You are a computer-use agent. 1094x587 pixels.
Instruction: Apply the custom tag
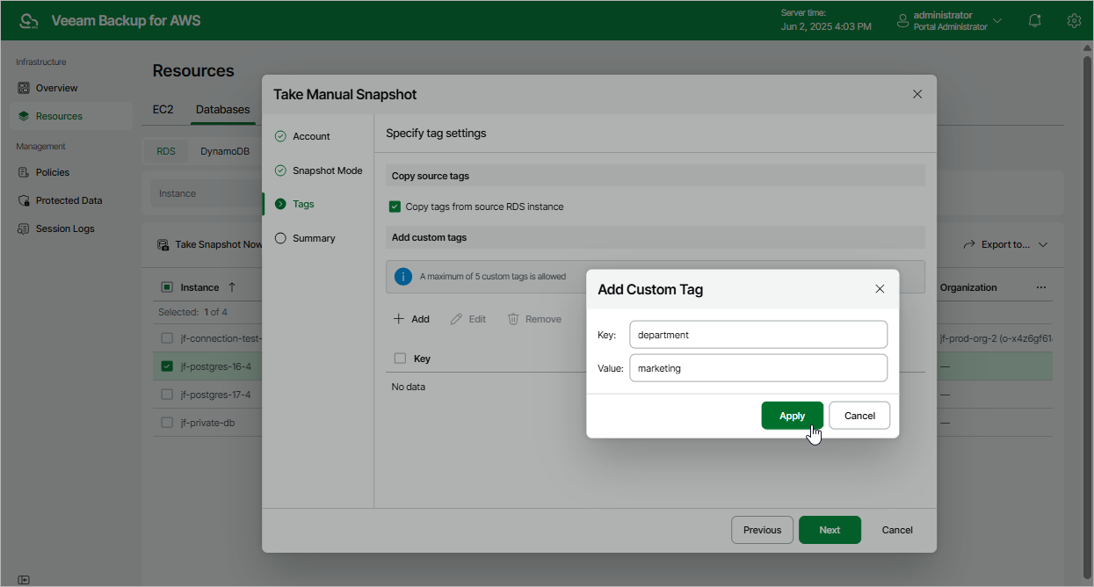coord(793,416)
